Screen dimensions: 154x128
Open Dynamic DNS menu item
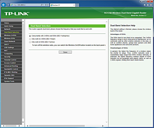click(x=12, y=75)
